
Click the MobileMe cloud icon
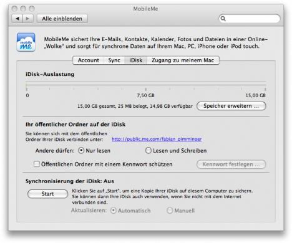[26, 42]
